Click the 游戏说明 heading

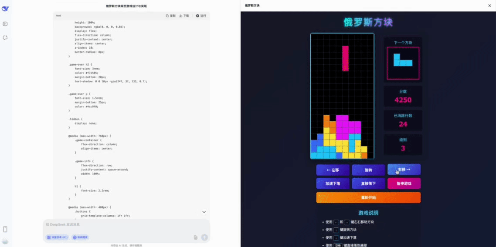pyautogui.click(x=368, y=213)
